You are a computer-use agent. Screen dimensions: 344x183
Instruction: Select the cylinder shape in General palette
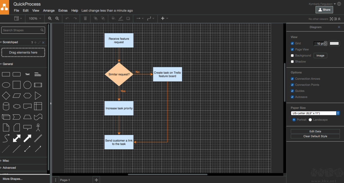point(6,106)
